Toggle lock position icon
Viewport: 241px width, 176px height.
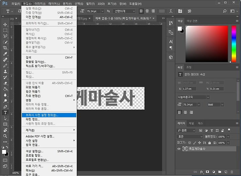pos(199,143)
